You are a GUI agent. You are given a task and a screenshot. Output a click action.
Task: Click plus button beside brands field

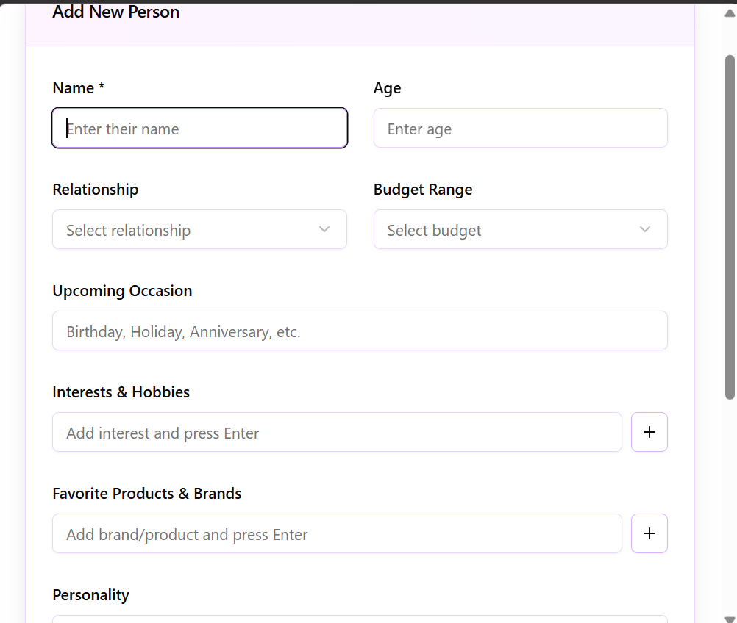click(649, 534)
